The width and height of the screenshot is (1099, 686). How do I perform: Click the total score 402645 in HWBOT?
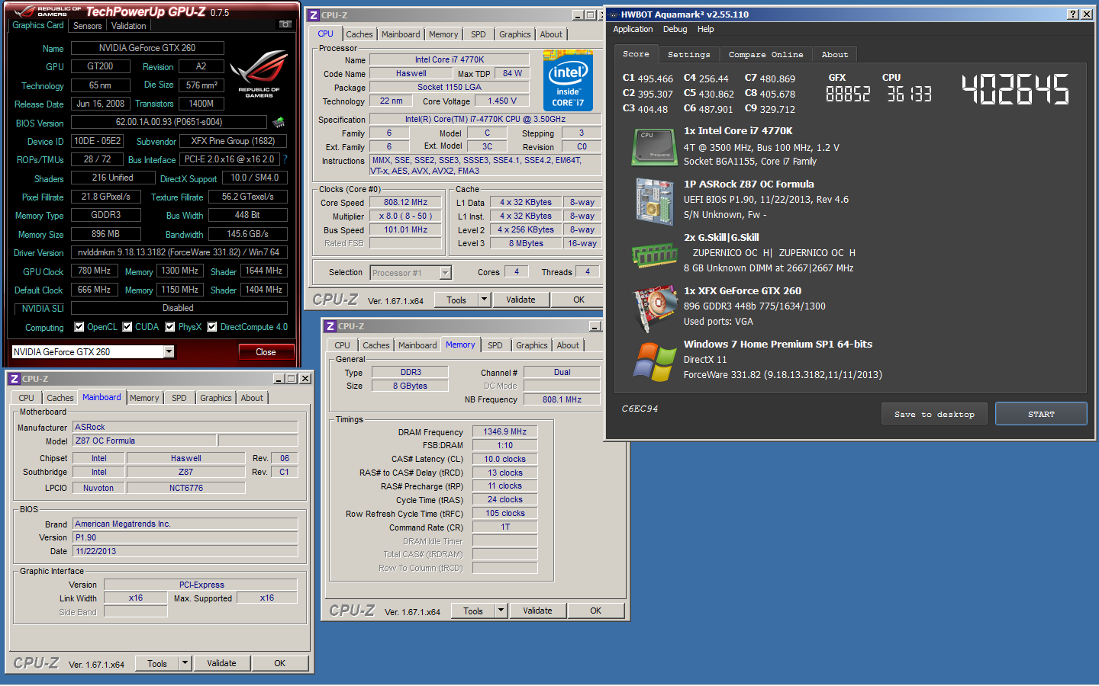[x=1015, y=90]
